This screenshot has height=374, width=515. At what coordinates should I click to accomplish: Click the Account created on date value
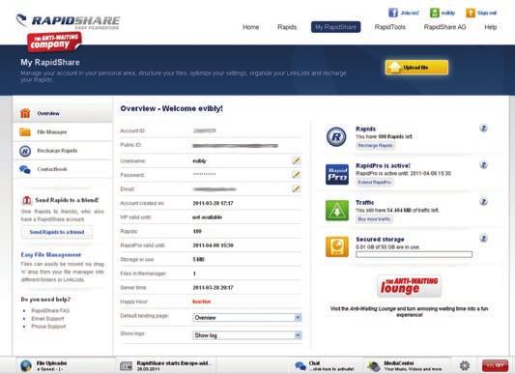point(213,203)
